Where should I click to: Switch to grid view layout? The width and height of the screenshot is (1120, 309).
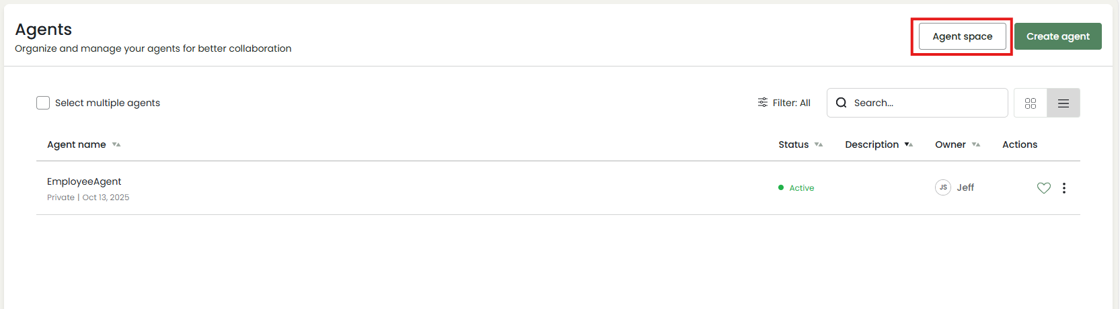(x=1031, y=103)
